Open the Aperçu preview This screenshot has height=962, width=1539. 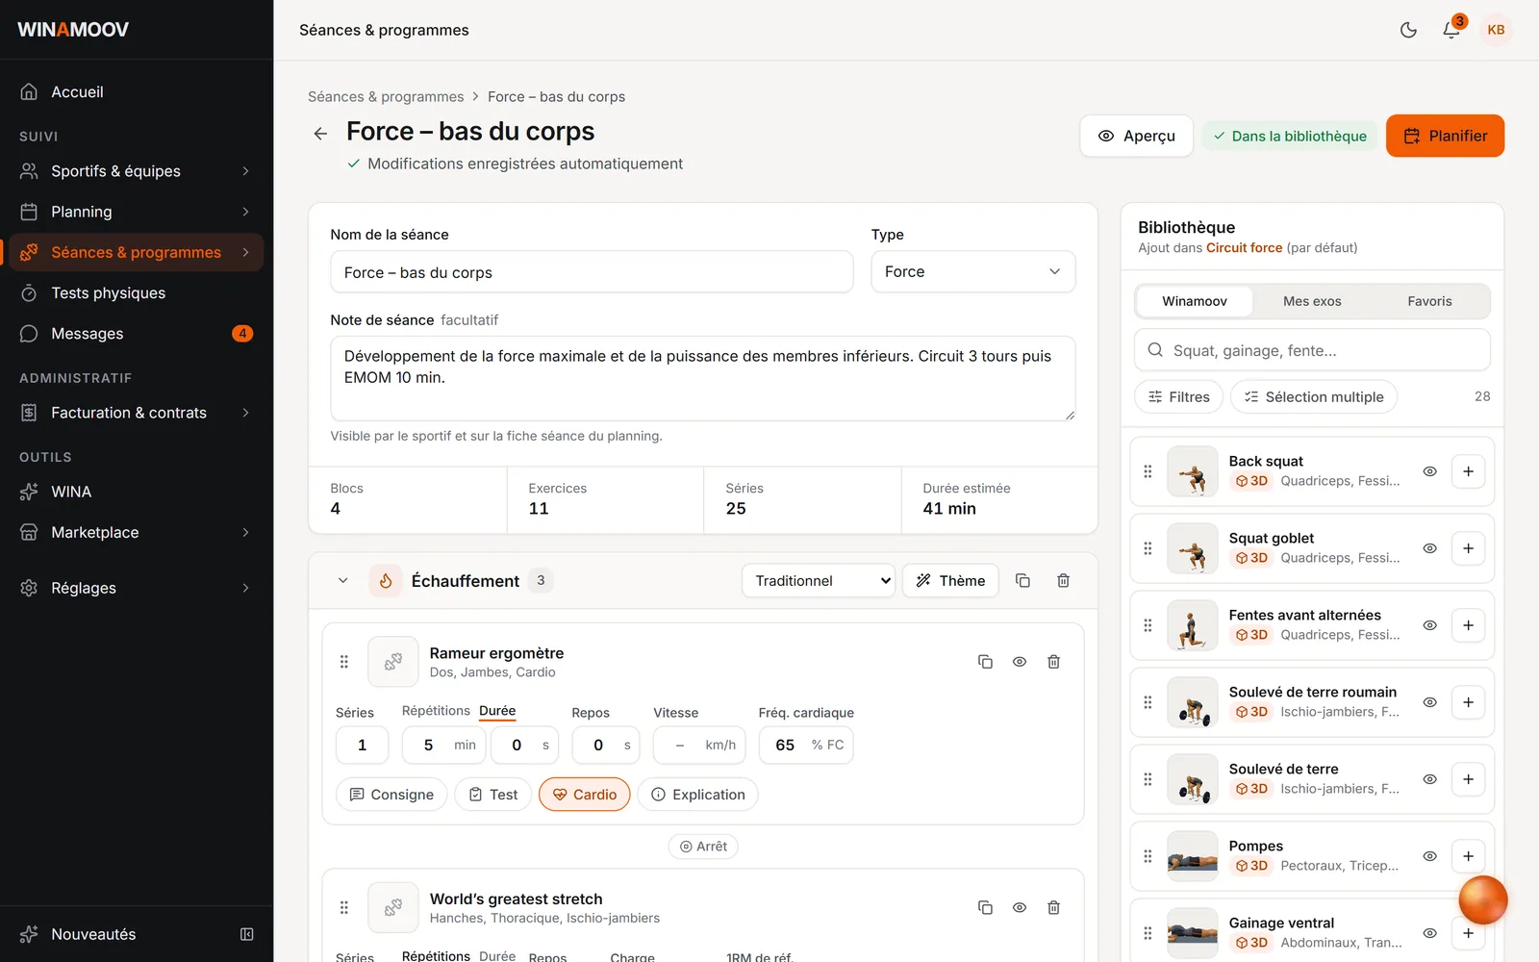coord(1136,136)
